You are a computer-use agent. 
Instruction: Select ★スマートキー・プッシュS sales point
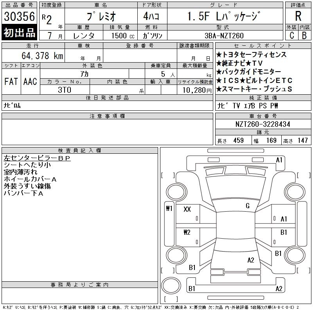point(254,89)
